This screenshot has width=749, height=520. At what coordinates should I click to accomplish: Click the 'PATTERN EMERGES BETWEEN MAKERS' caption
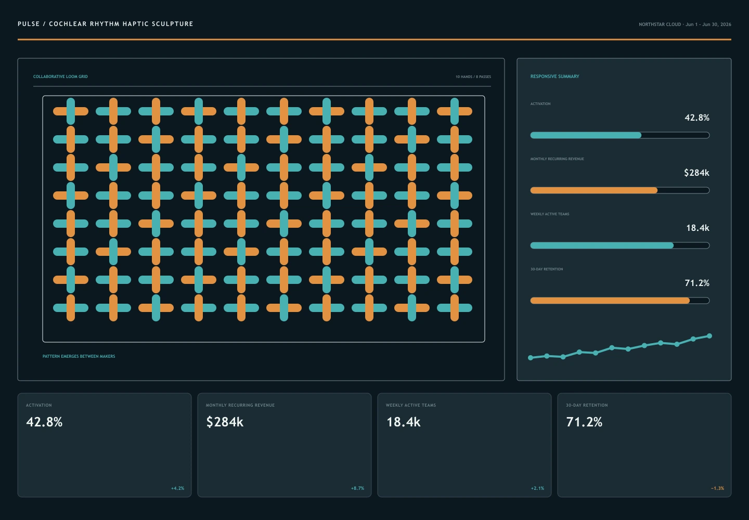(79, 356)
